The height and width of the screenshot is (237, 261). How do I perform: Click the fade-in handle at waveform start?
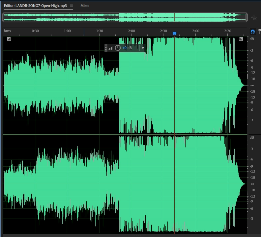pos(9,39)
